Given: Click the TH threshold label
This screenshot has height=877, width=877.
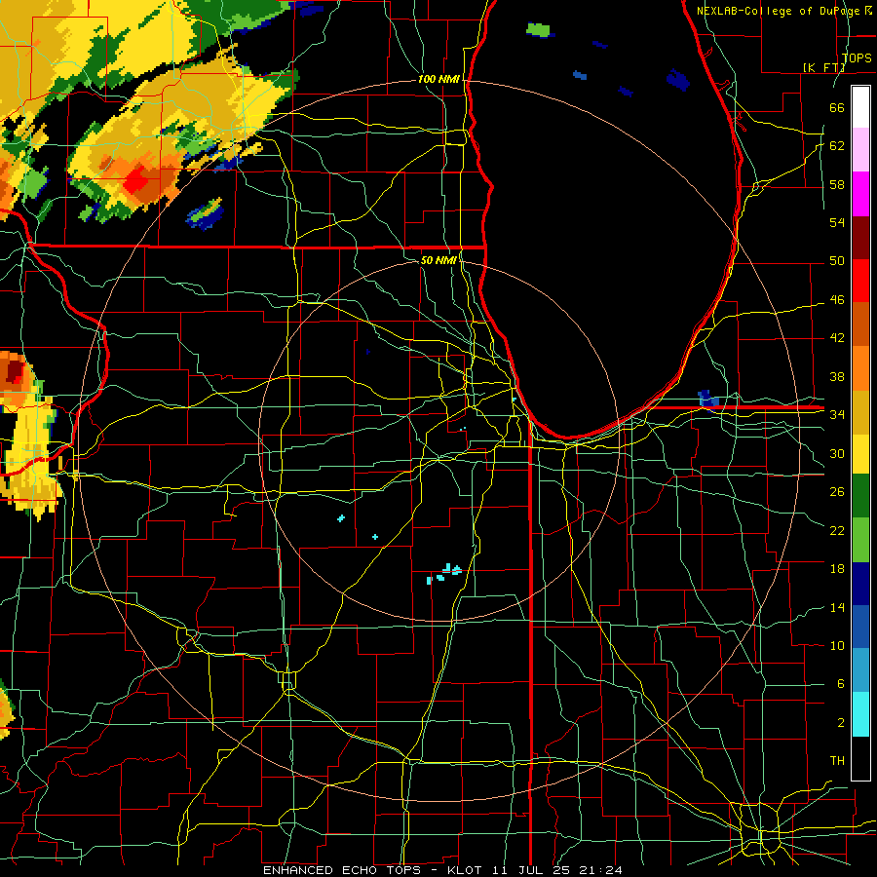Looking at the screenshot, I should 837,761.
